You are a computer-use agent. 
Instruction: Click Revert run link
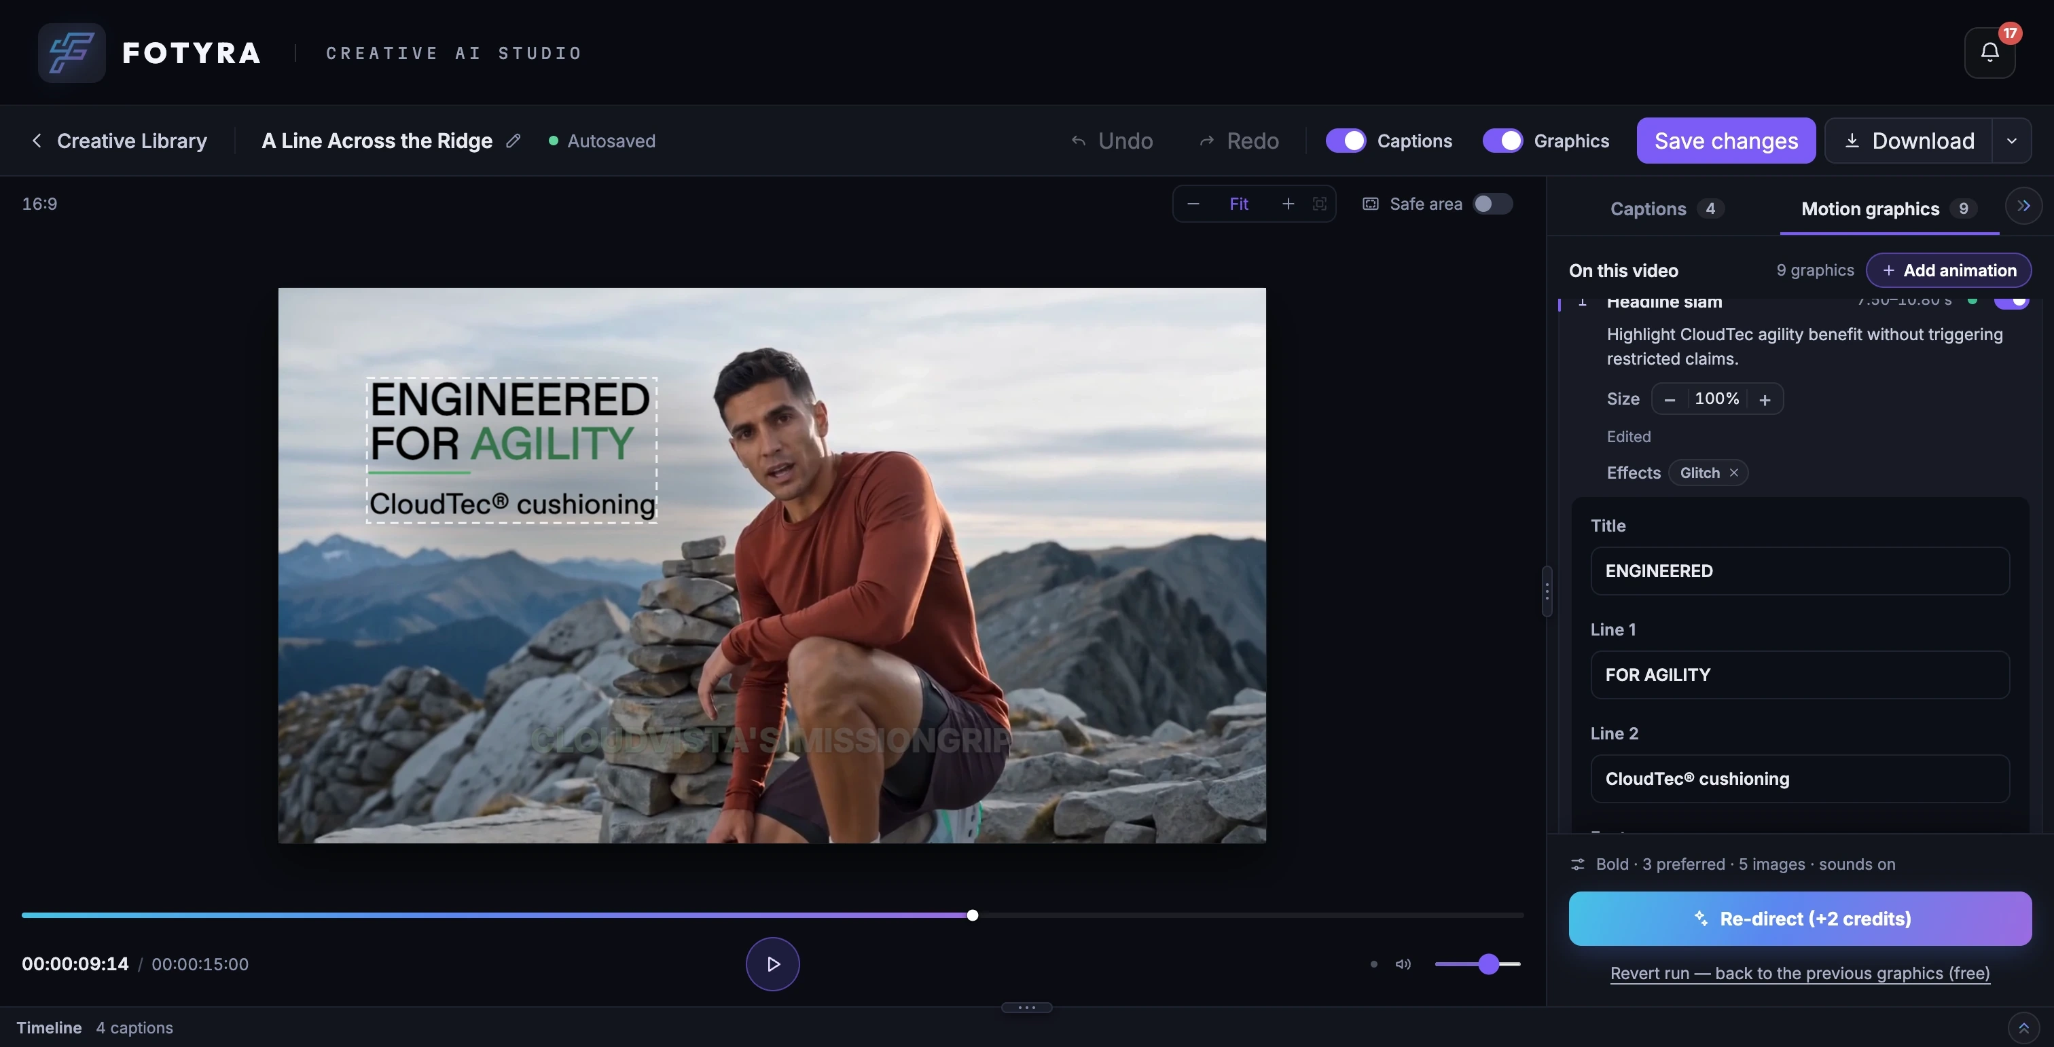[1800, 974]
